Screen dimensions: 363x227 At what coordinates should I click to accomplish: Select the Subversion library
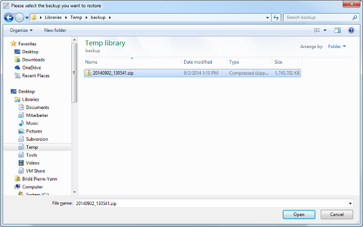coord(37,139)
